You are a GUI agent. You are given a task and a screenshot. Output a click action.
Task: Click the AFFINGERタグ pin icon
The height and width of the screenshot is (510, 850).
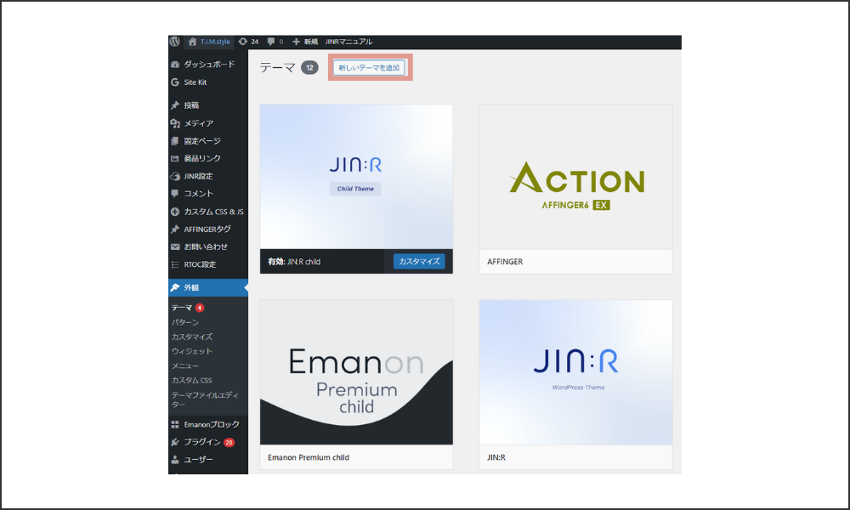175,229
